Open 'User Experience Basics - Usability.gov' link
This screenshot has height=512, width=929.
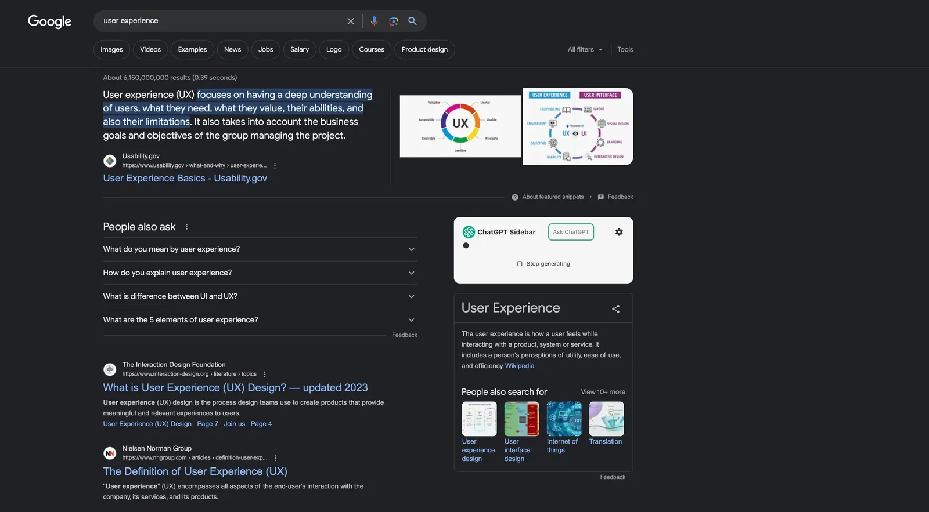(185, 179)
